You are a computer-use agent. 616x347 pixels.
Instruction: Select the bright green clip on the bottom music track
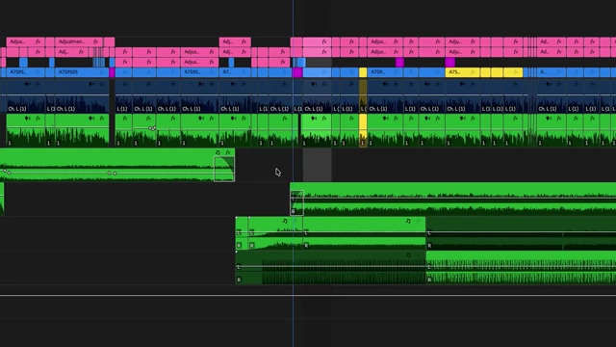coord(521,268)
